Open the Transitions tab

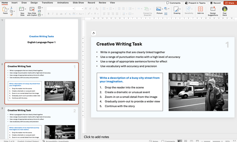(47, 3)
